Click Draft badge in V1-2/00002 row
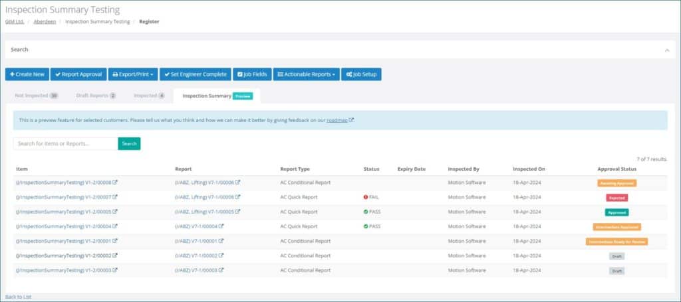Viewport: 681px width, 302px height. 616,256
